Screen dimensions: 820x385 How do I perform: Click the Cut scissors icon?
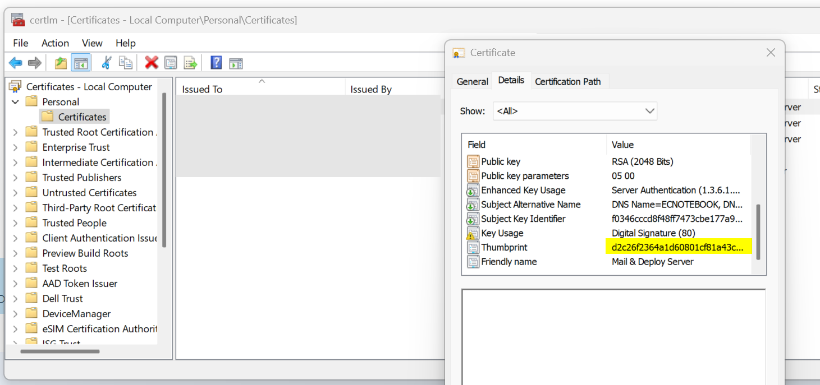106,63
